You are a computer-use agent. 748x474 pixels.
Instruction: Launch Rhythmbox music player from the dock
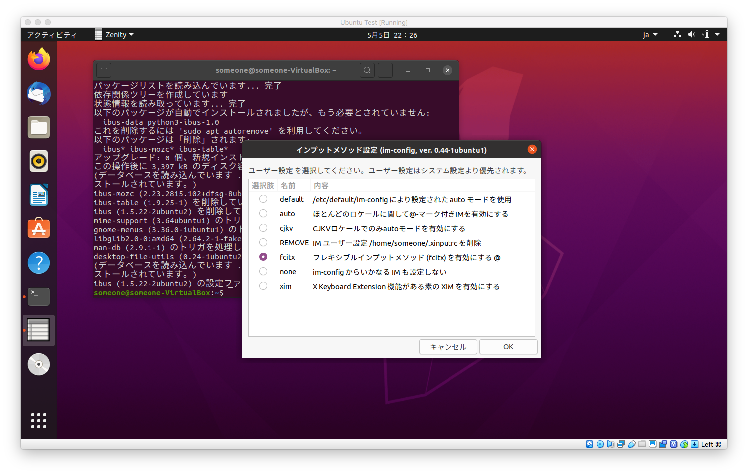coord(39,161)
